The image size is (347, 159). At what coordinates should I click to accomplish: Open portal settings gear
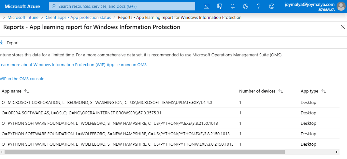tap(245, 6)
